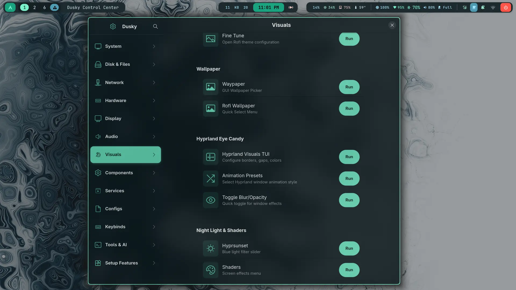Screen dimensions: 516x290
Task: Open the Wi-Fi status icon
Action: [493, 8]
